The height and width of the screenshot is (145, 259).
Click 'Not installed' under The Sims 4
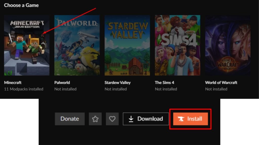(x=166, y=89)
